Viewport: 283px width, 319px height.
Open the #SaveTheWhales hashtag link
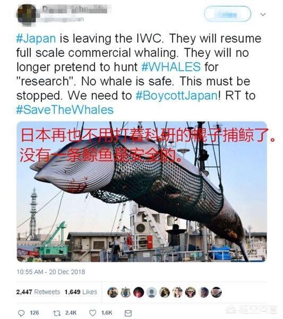[x=65, y=110]
